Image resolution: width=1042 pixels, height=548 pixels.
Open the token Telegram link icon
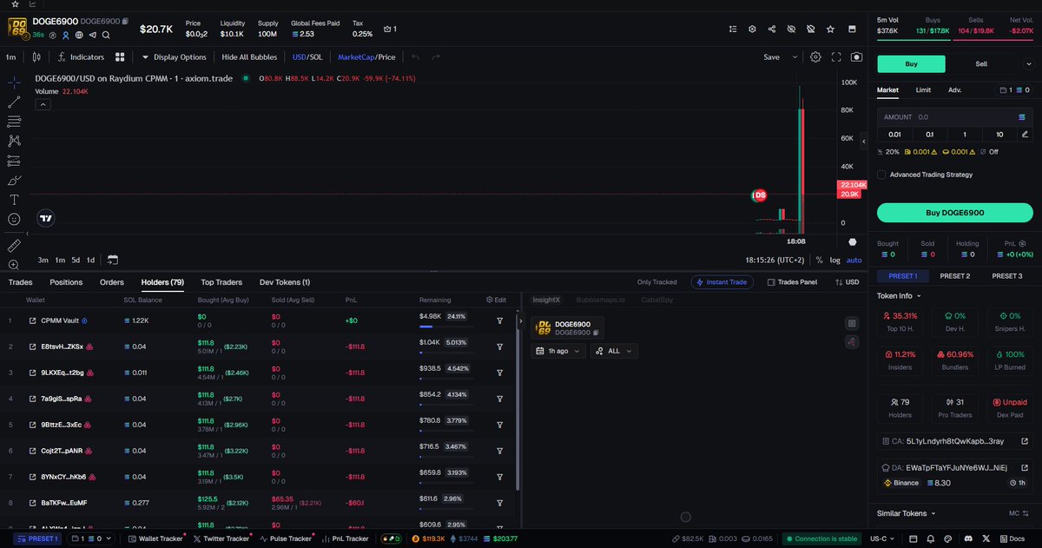pyautogui.click(x=92, y=36)
